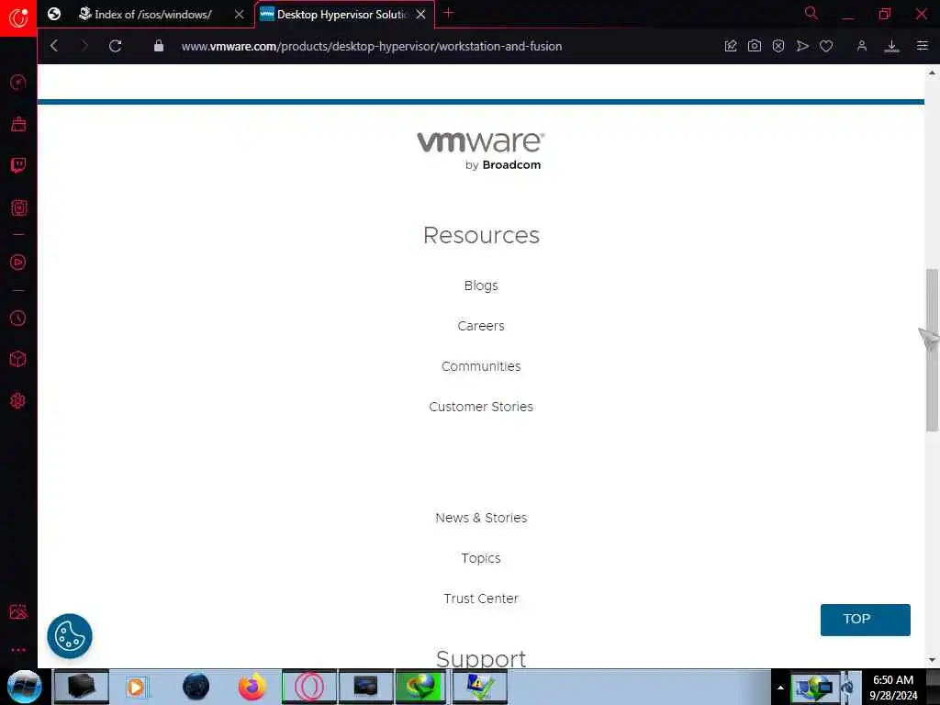Viewport: 940px width, 705px height.
Task: Open the Topics link
Action: coord(481,558)
